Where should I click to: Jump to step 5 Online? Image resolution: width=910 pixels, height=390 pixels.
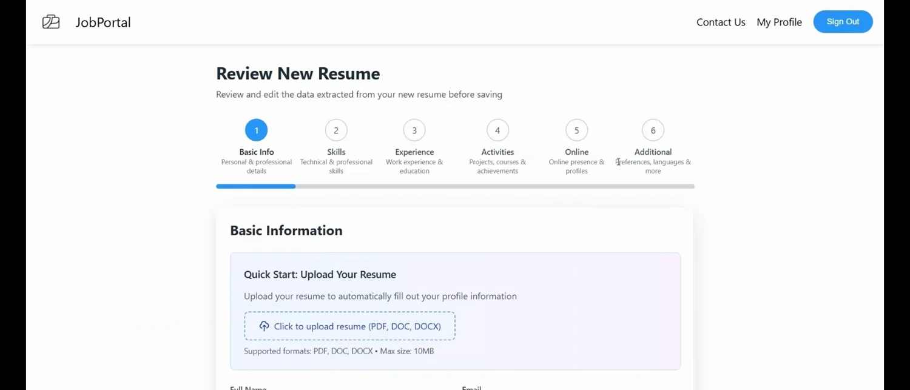(576, 130)
